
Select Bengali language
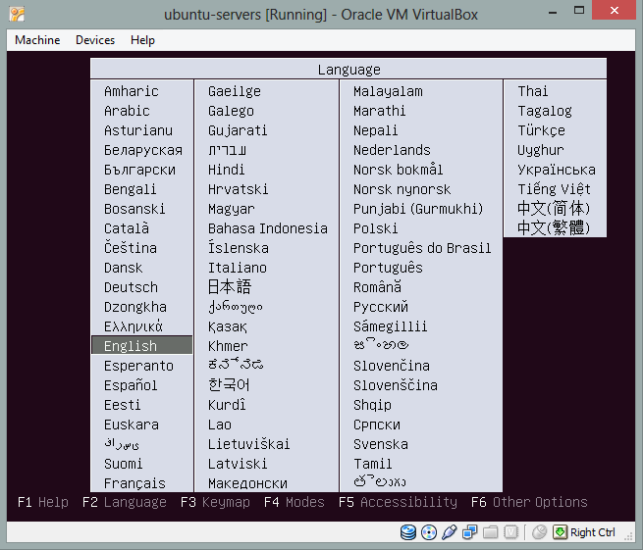(x=130, y=189)
